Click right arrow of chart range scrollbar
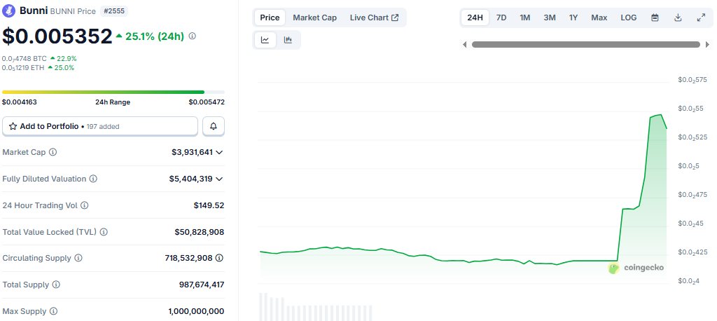 pos(707,44)
